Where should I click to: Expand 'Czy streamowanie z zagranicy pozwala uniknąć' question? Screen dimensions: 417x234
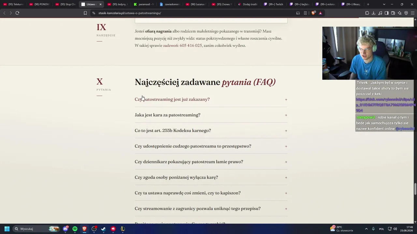point(211,209)
